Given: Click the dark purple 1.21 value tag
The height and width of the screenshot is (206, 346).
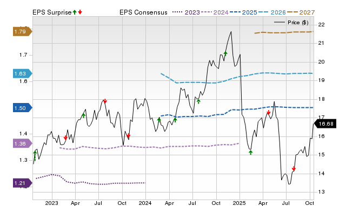Looking at the screenshot, I should 23,183.
